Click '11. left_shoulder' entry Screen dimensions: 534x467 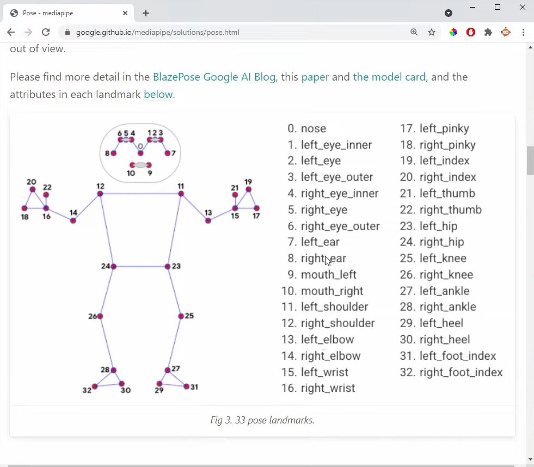[x=325, y=307]
